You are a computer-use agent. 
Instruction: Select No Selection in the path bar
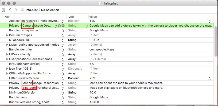coord(50,10)
